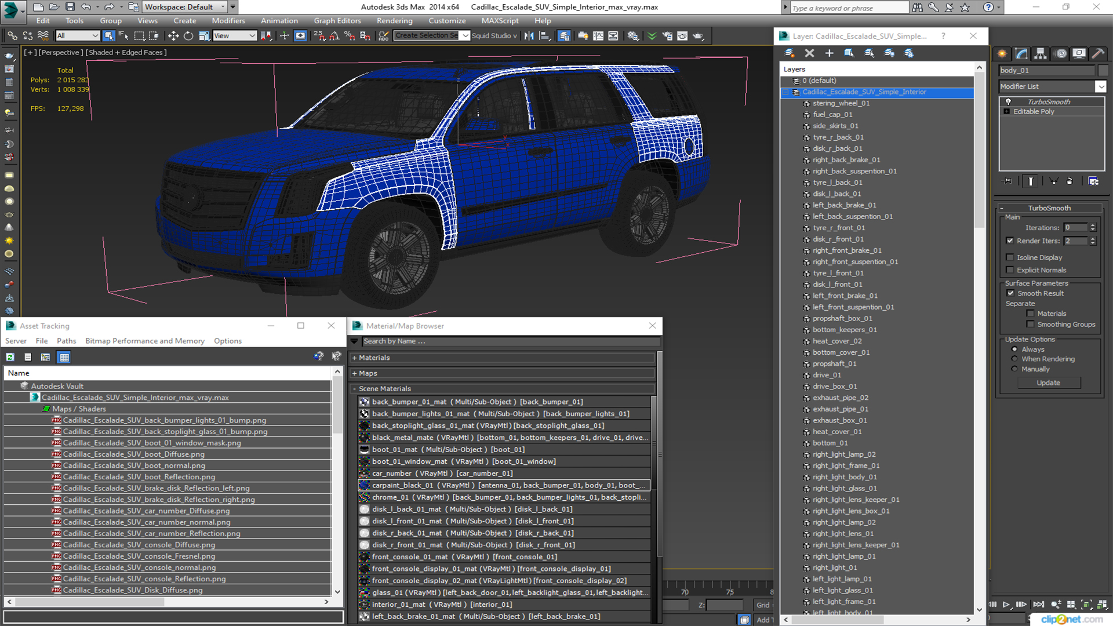
Task: Select Always update option
Action: 1014,350
